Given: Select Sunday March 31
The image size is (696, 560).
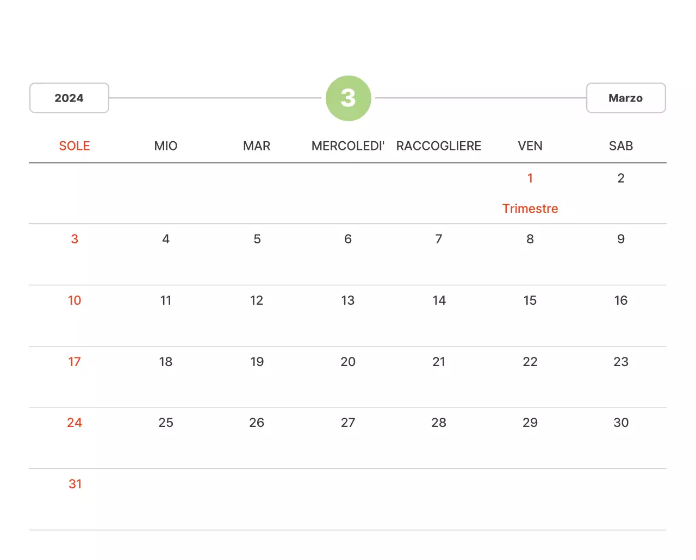Looking at the screenshot, I should (x=75, y=484).
